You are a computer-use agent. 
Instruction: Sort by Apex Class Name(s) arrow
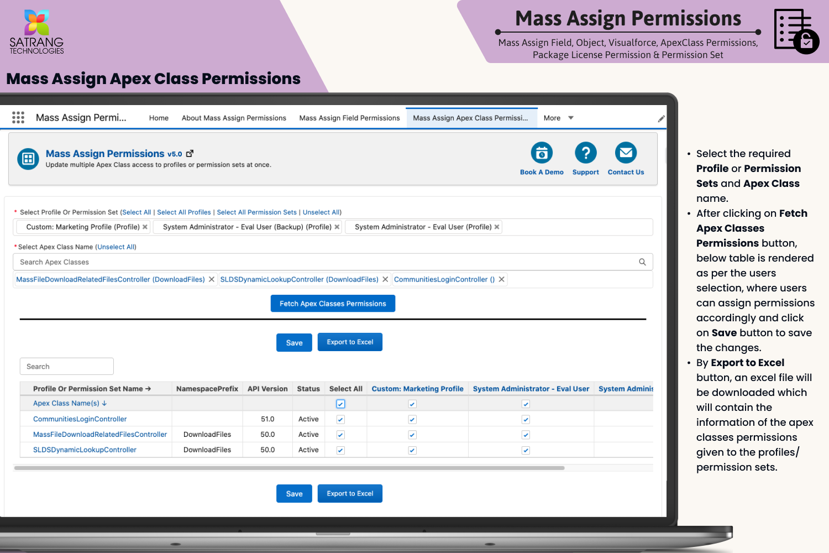click(104, 403)
